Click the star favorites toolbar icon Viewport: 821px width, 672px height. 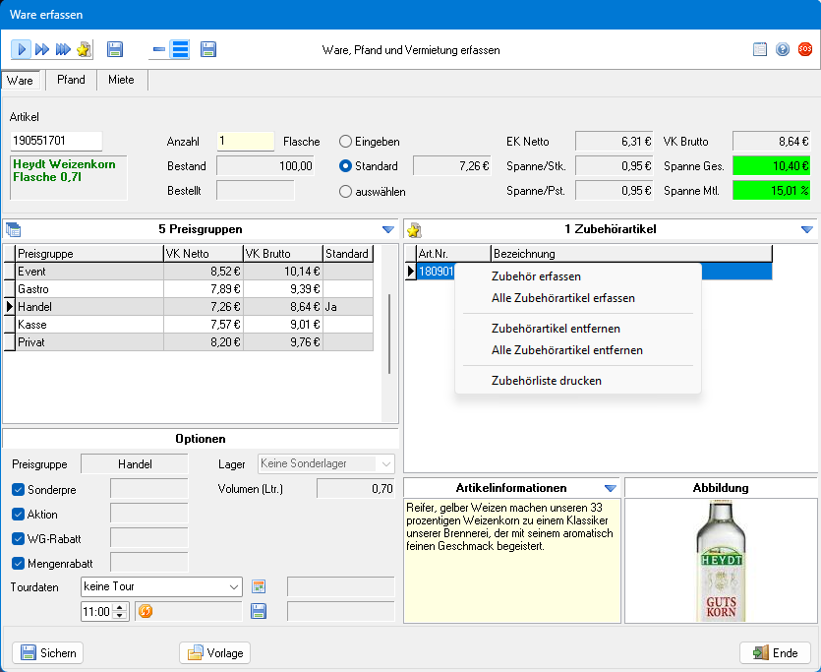[84, 50]
